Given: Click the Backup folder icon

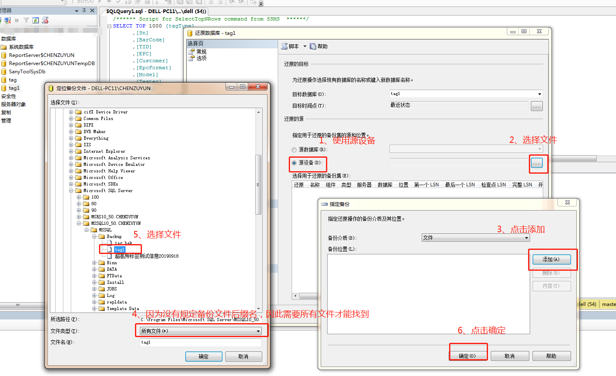Looking at the screenshot, I should [x=102, y=236].
